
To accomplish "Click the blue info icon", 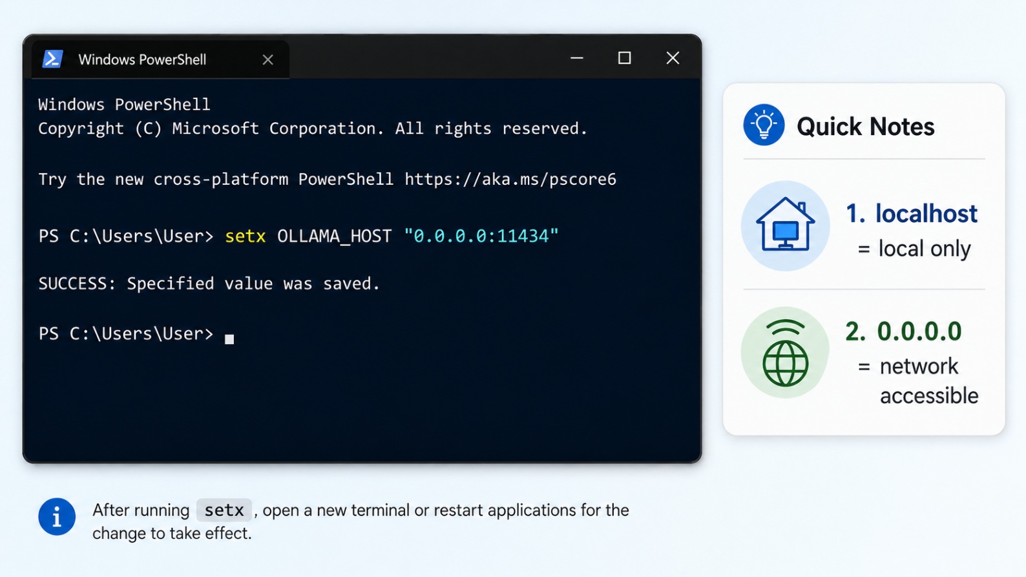I will coord(57,517).
